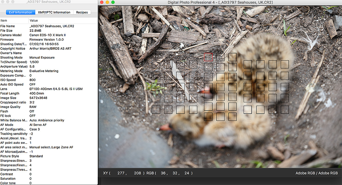342x185 pixels.
Task: Select the Metering Mode Evaluative row
Action: 49,71
